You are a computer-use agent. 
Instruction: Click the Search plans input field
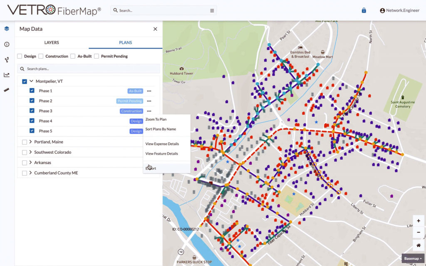pos(89,69)
